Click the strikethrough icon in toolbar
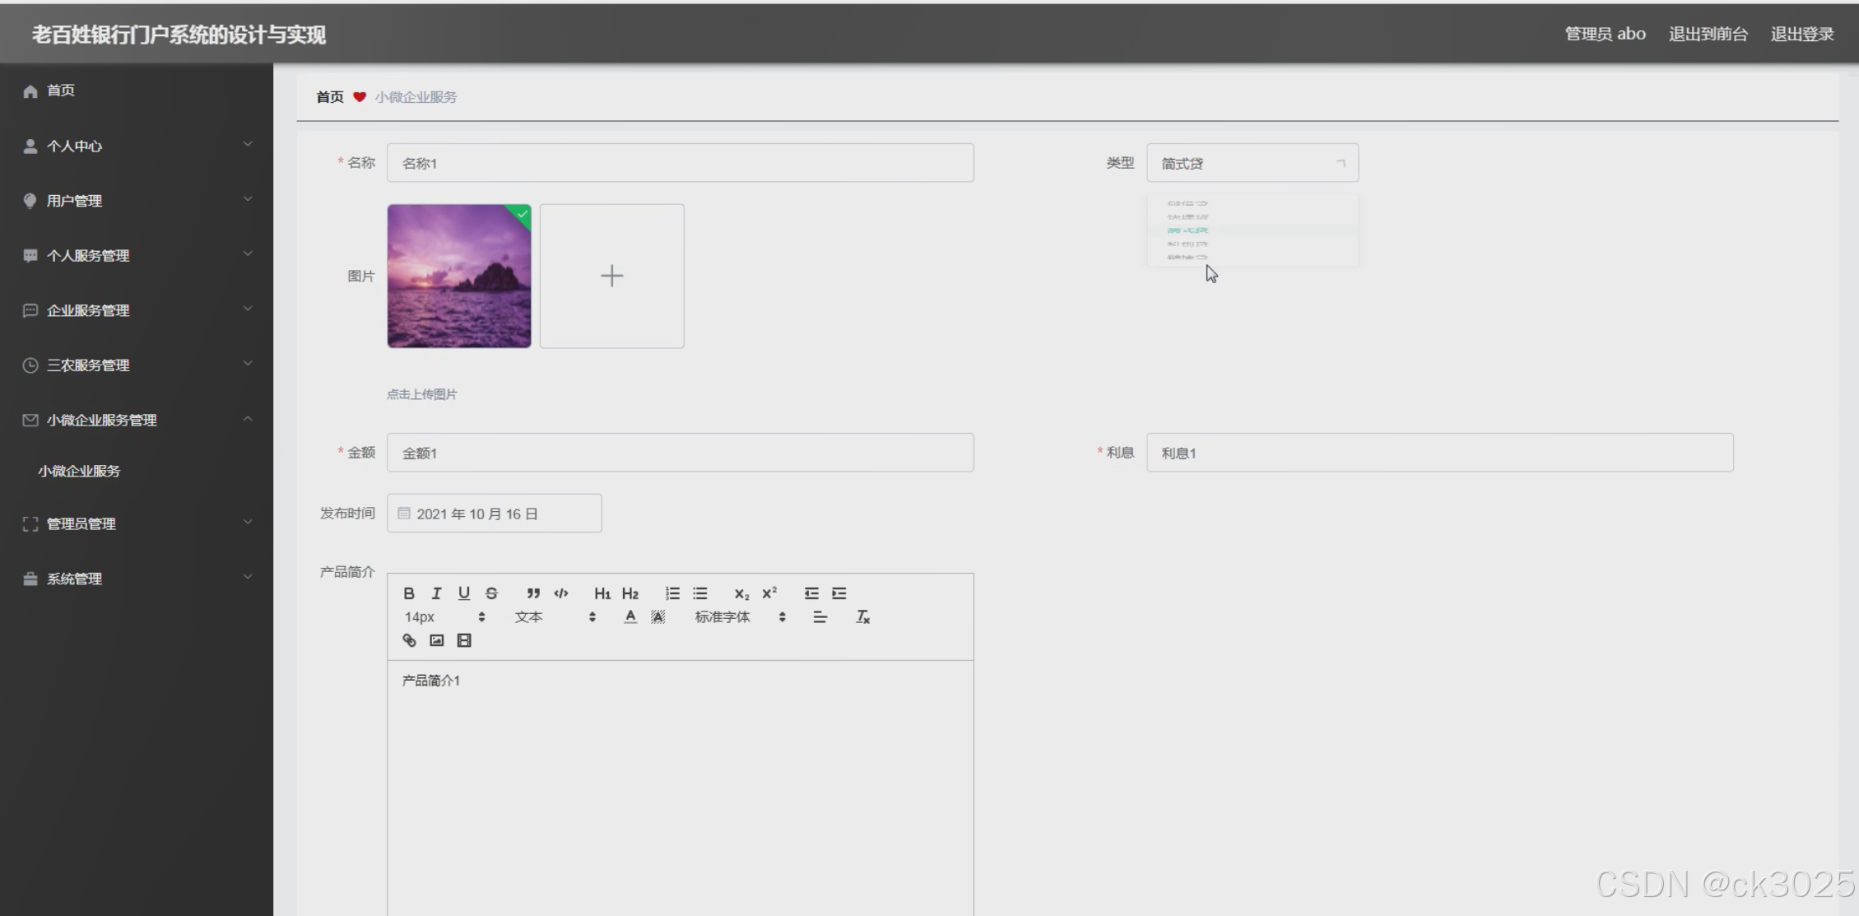Viewport: 1859px width, 916px height. [491, 593]
